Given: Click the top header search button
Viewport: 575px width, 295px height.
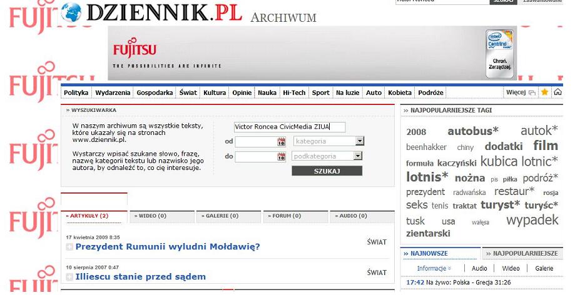Looking at the screenshot, I should click(503, 1).
